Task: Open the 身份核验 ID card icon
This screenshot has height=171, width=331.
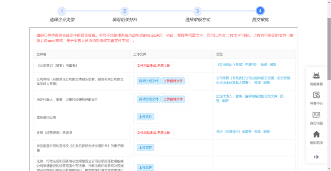Action: click(316, 115)
